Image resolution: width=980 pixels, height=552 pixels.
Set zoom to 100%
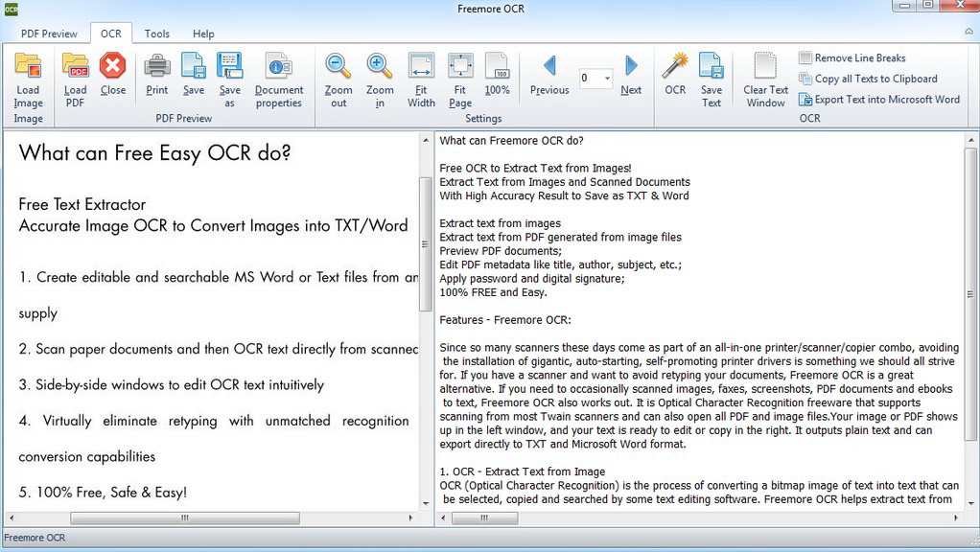point(497,65)
